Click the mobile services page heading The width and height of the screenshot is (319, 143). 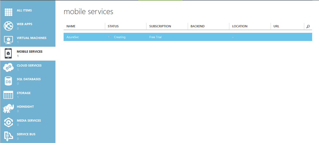coord(88,12)
